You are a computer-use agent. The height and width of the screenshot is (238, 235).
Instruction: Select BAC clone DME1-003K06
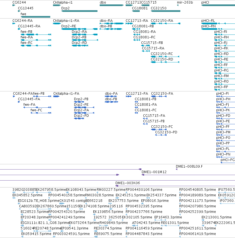[128, 183]
